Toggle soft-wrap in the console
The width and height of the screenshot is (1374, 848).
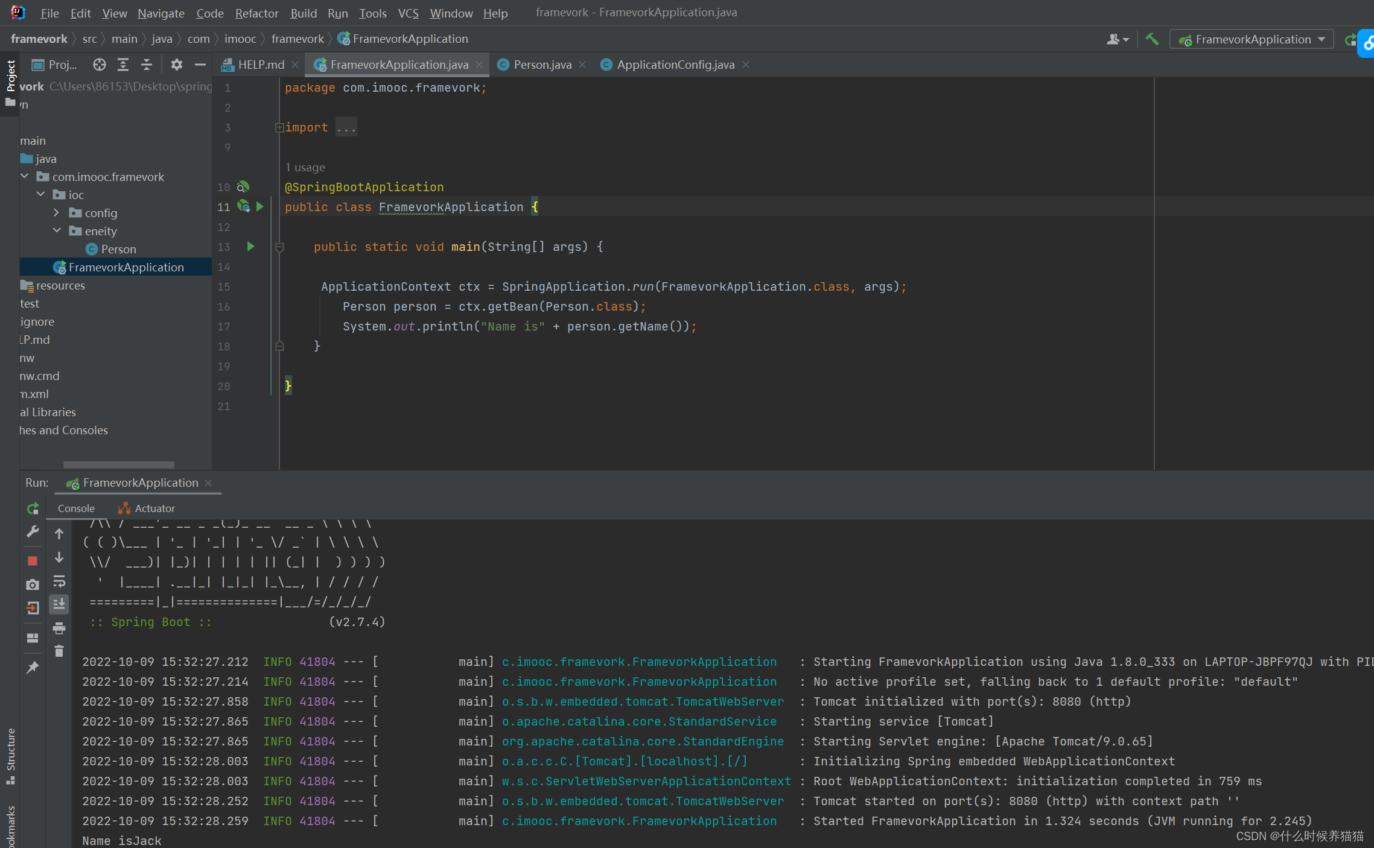(x=59, y=581)
